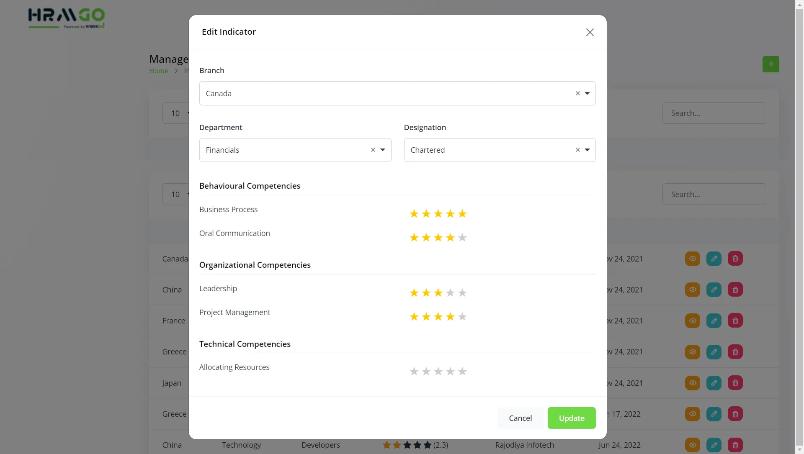Expand the Designation dropdown
This screenshot has height=454, width=804.
[587, 150]
